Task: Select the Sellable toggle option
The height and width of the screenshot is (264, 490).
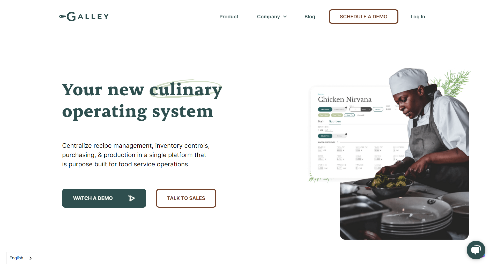Action: [325, 109]
